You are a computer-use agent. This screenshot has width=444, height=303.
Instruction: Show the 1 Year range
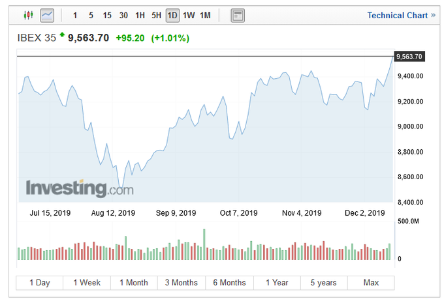[277, 283]
